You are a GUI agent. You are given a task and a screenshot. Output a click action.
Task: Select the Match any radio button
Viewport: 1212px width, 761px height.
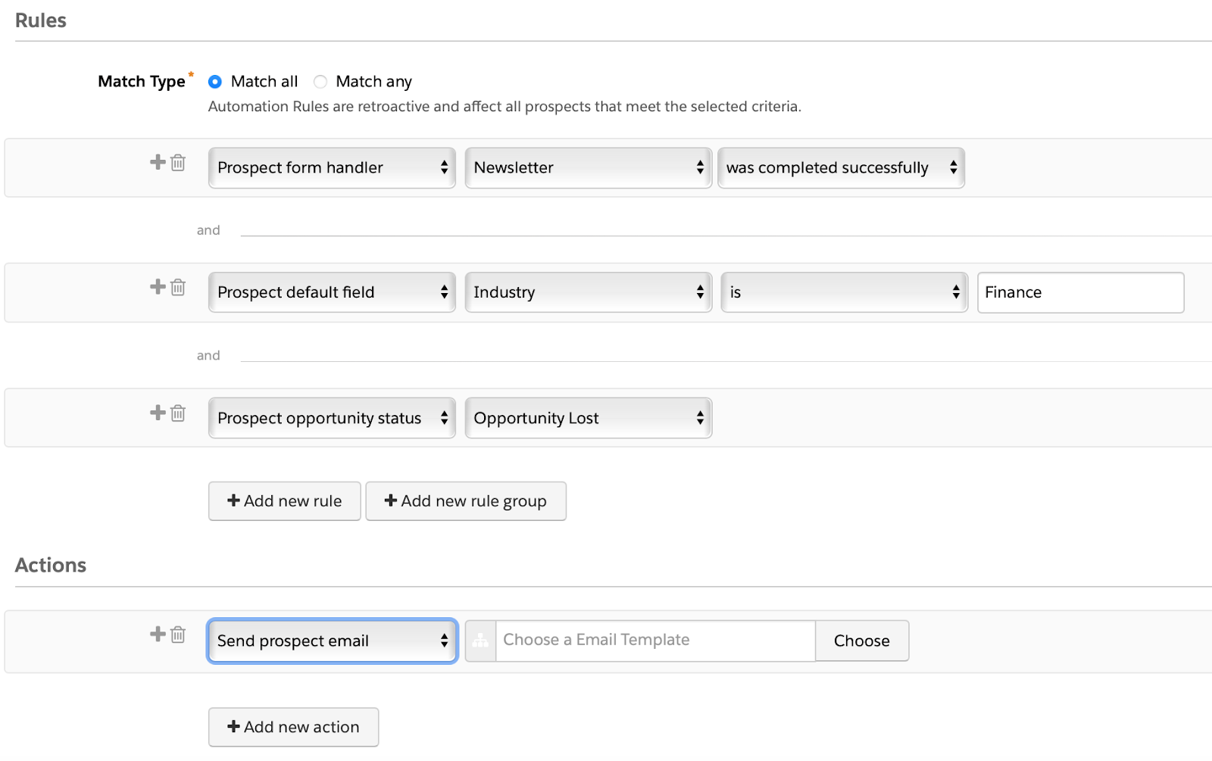[320, 82]
